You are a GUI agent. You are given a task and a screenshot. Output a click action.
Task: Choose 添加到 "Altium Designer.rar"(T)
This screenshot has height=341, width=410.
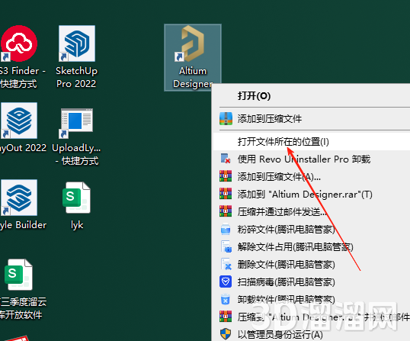[311, 195]
